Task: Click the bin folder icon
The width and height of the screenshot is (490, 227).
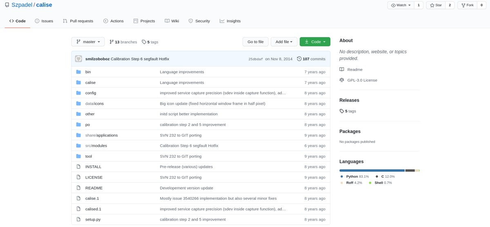Action: click(x=78, y=72)
